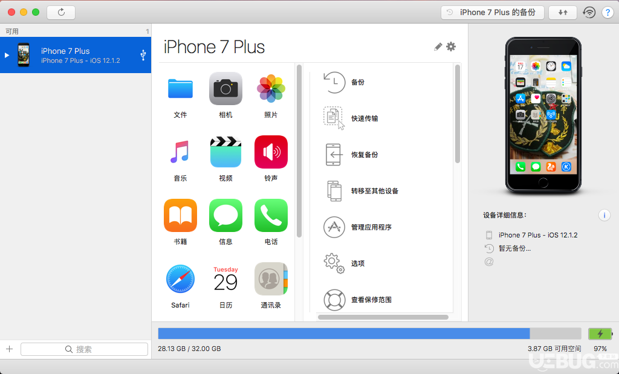Viewport: 619px width, 374px height.
Task: Click the green battery charging icon
Action: click(x=600, y=334)
